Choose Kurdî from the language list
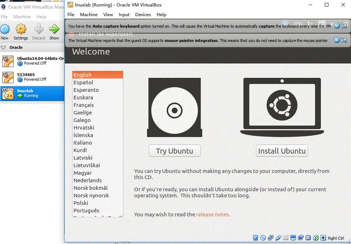351x244 pixels. (98, 150)
